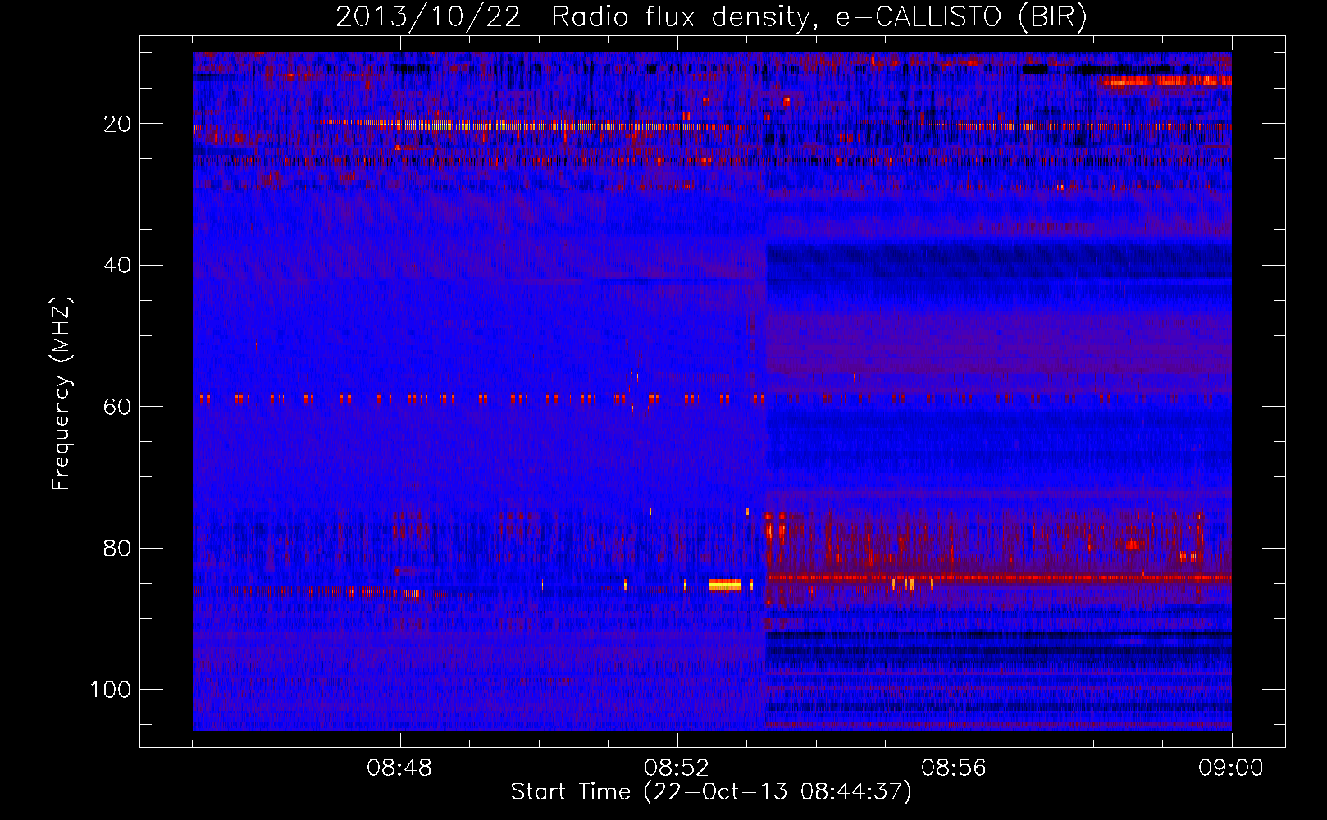Click the 08:56 time tick label
Viewport: 1327px width, 820px height.
click(x=954, y=768)
